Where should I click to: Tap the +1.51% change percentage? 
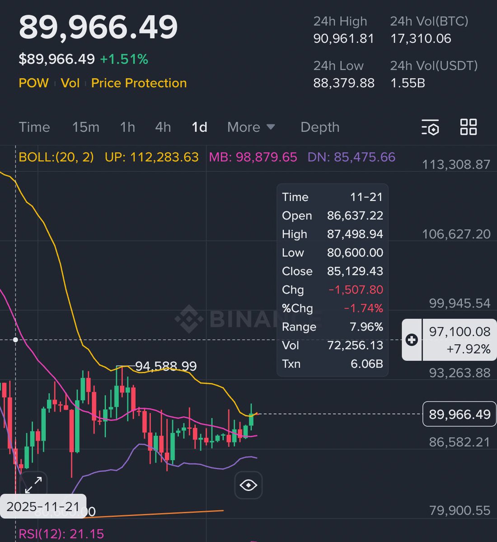[x=124, y=59]
